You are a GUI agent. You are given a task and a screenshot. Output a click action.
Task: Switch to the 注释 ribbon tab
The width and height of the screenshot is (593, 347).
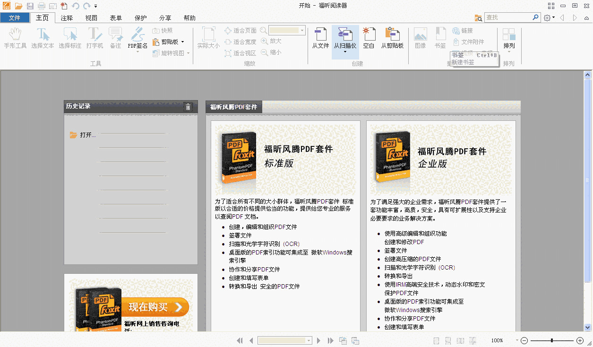[x=67, y=17]
